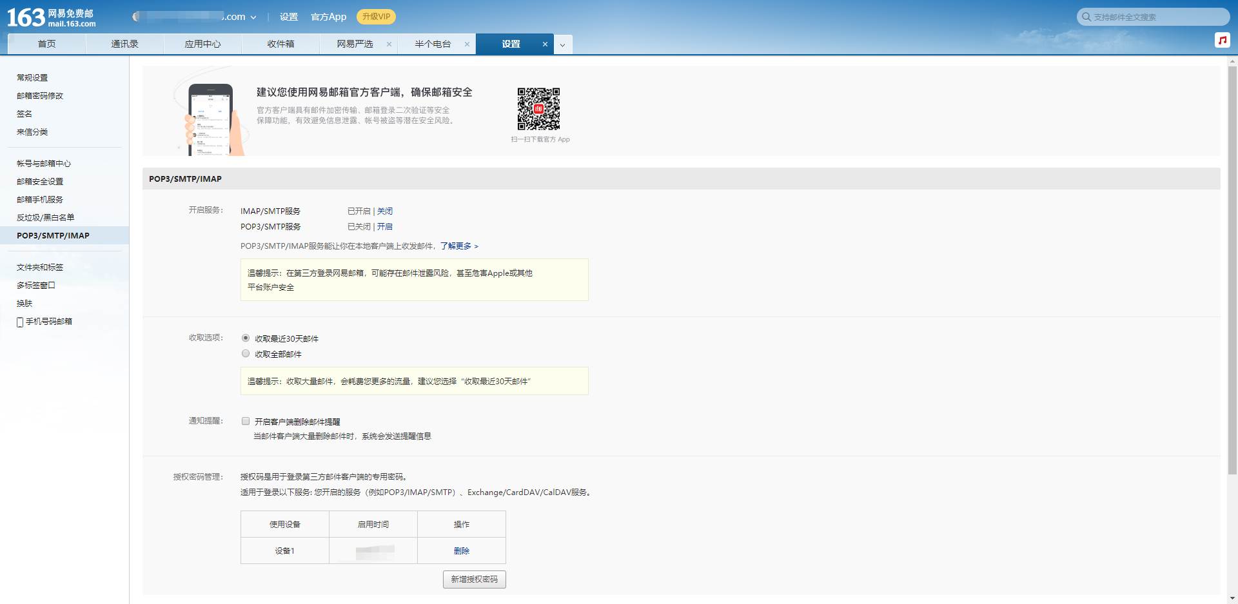1238x604 pixels.
Task: Close the 网易严选 tab
Action: tap(389, 44)
